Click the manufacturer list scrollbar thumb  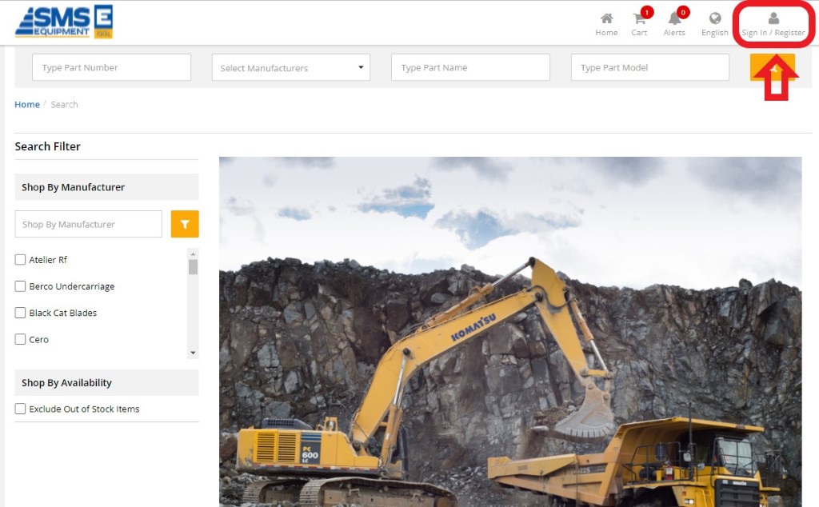click(194, 267)
